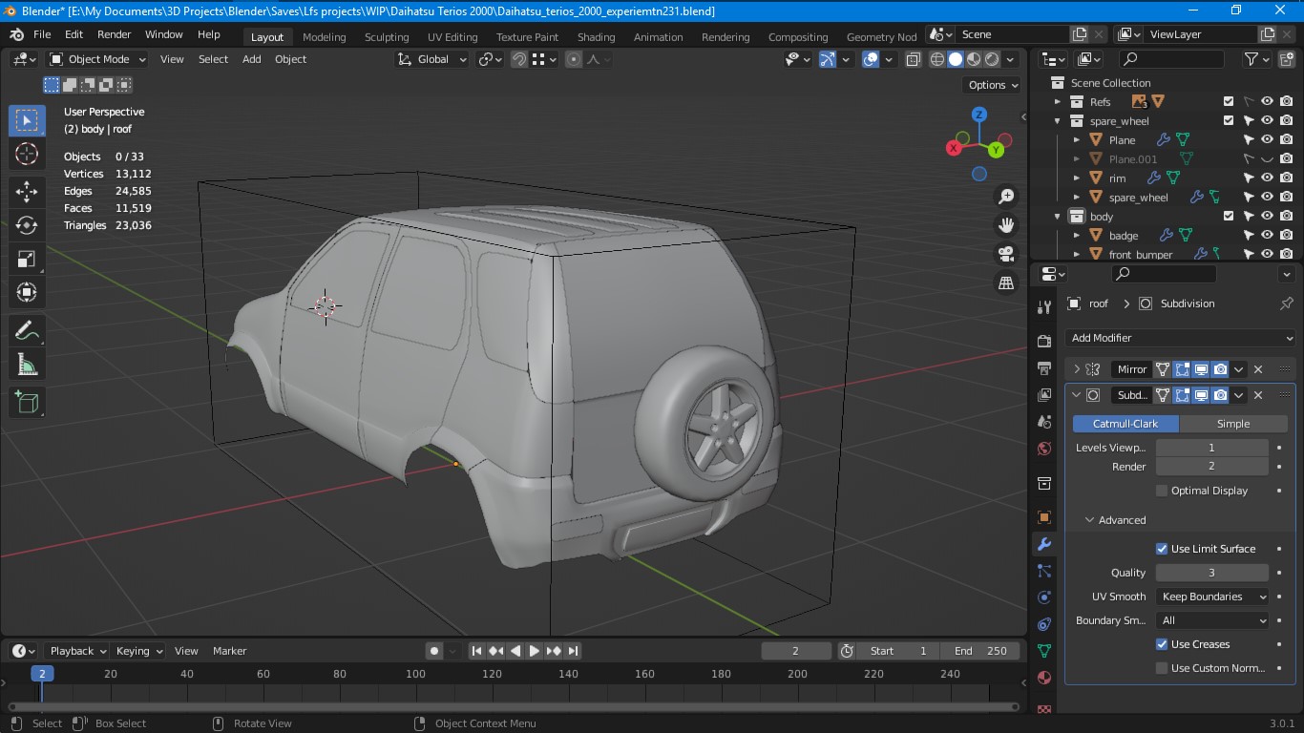Select the Scale tool

point(27,259)
